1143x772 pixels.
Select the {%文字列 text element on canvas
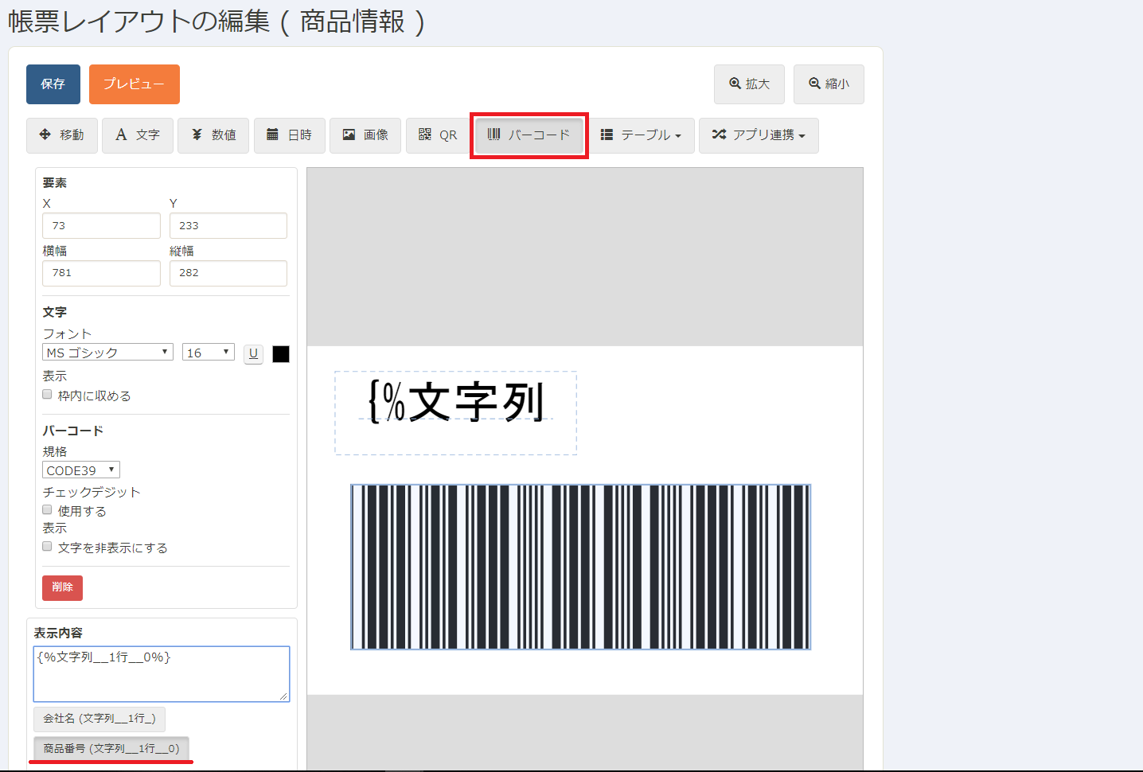[456, 413]
